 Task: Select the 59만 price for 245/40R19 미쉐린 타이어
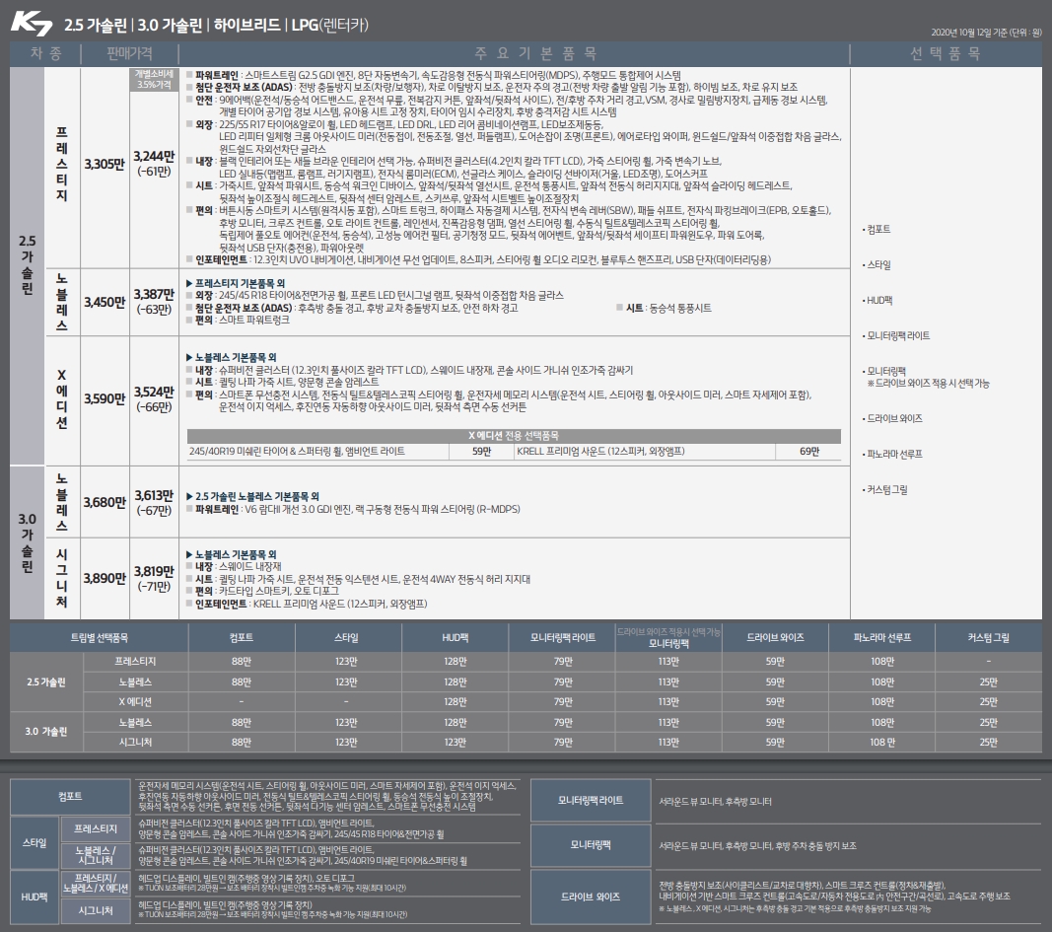(482, 452)
